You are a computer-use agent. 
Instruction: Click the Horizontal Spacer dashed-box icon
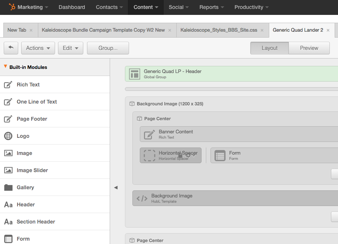tap(149, 155)
